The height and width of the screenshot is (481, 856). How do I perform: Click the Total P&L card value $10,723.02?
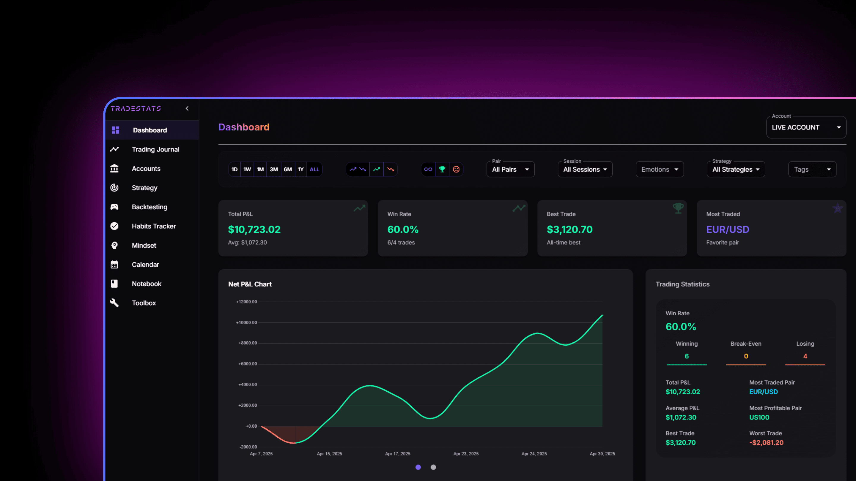point(254,230)
